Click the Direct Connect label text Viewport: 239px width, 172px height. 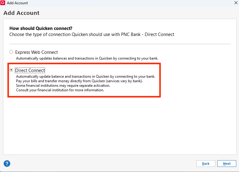(x=30, y=70)
